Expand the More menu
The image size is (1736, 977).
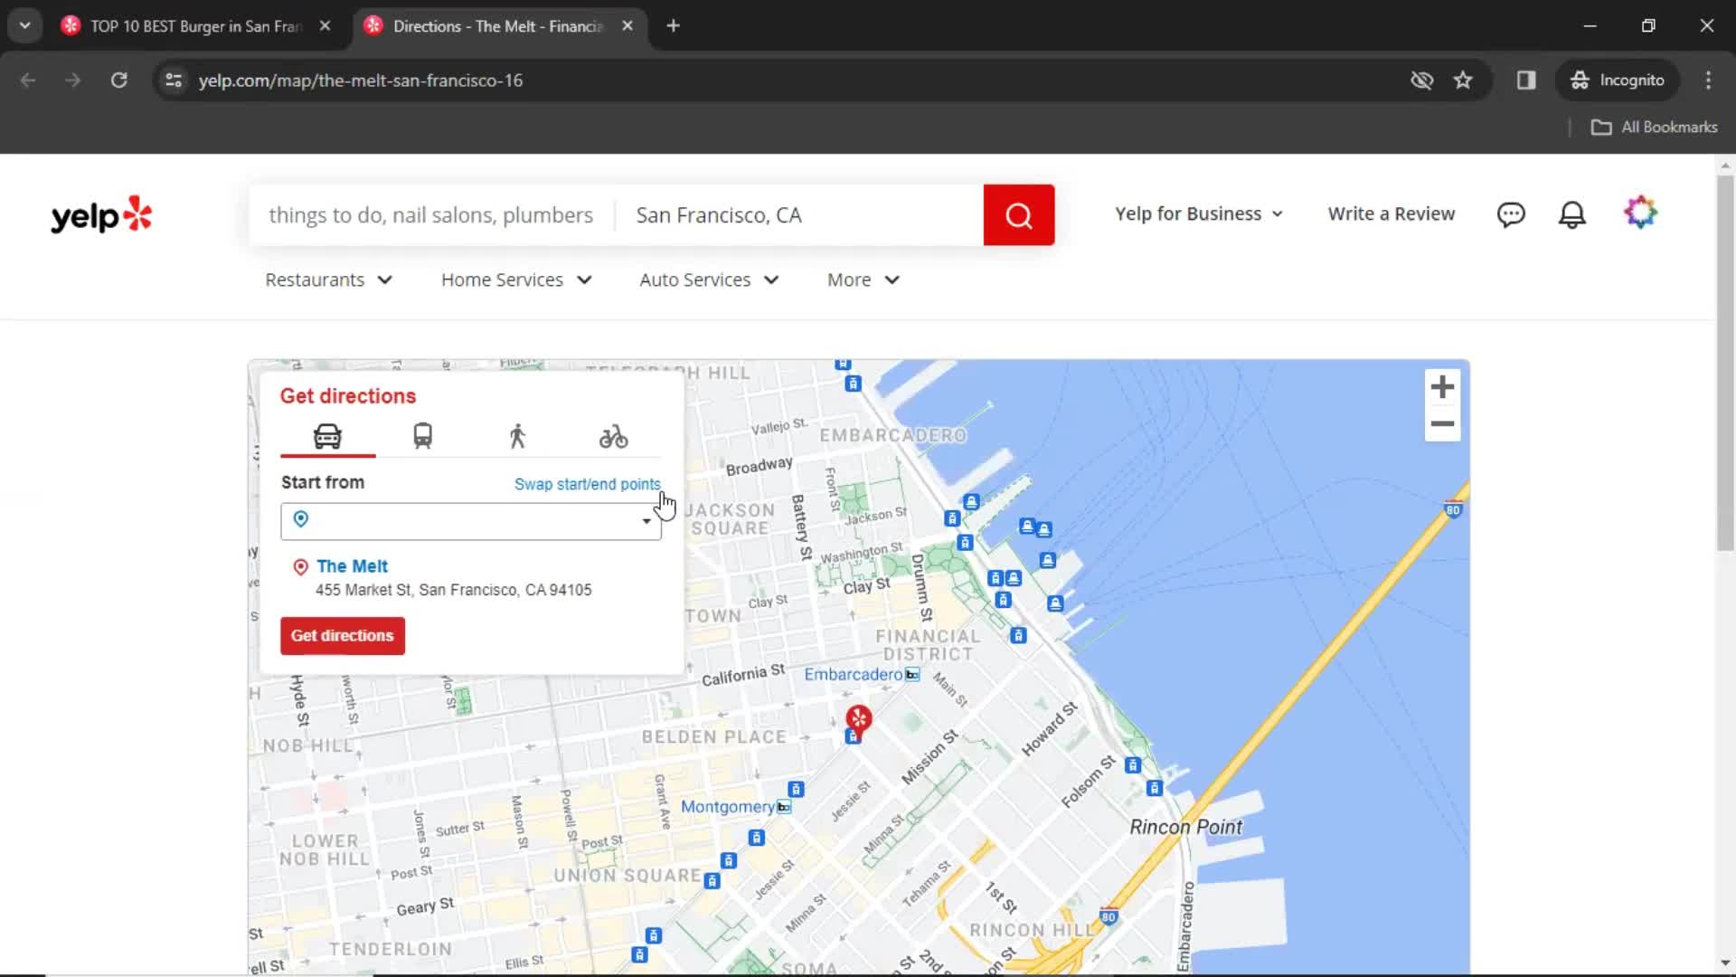(863, 280)
